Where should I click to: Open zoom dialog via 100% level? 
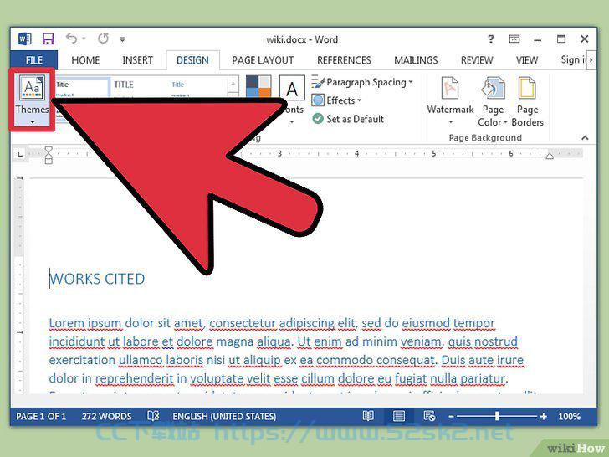point(569,417)
